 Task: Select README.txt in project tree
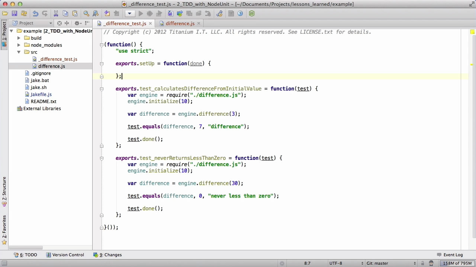tap(43, 101)
